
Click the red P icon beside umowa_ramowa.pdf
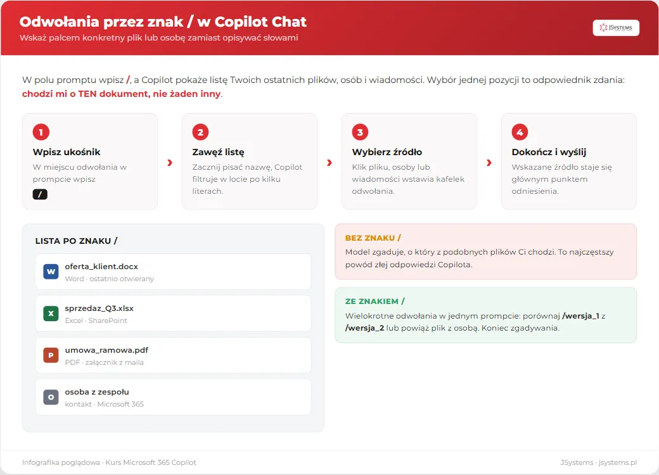[51, 355]
